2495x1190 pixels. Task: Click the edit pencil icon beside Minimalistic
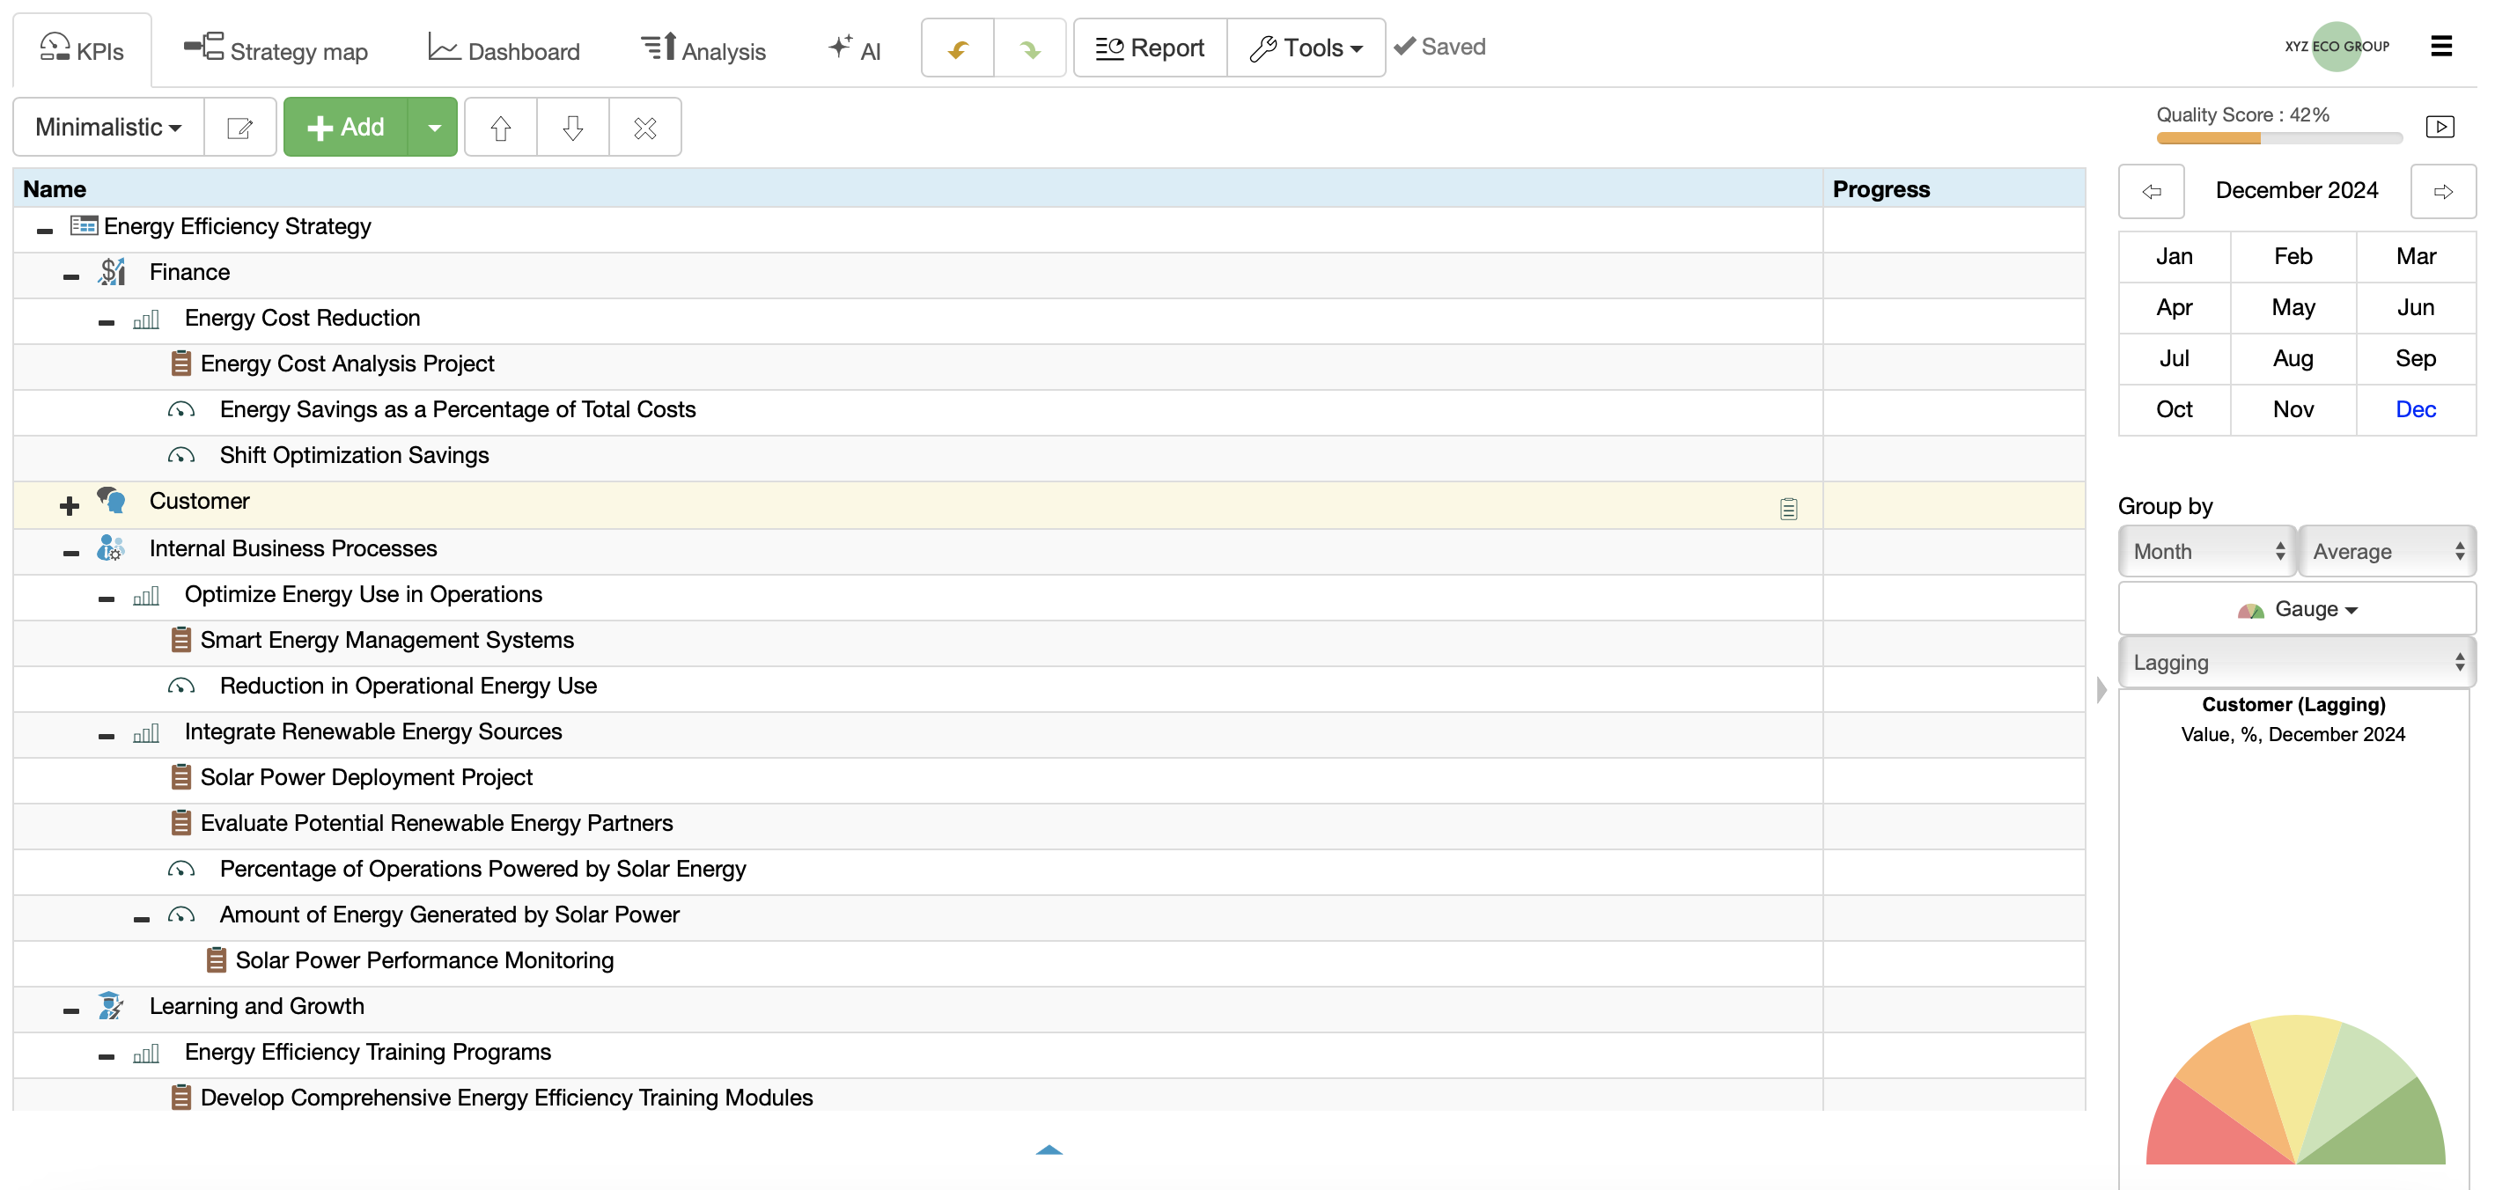point(239,128)
